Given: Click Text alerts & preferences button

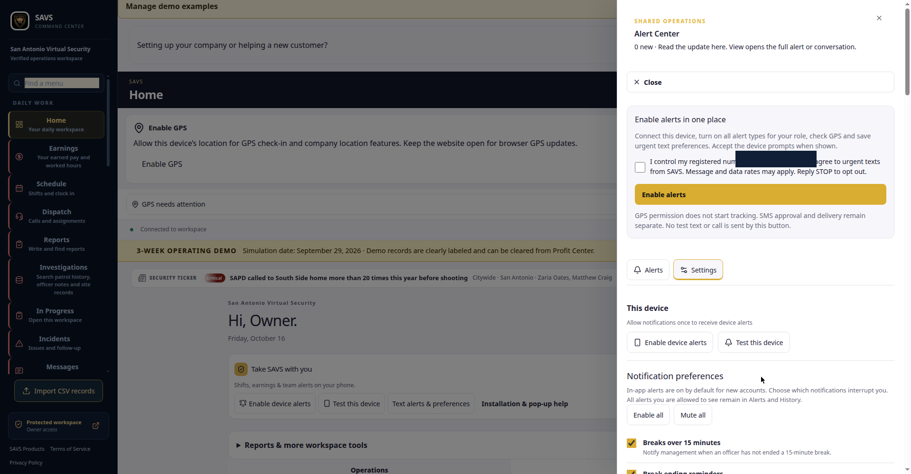Looking at the screenshot, I should click(x=431, y=403).
